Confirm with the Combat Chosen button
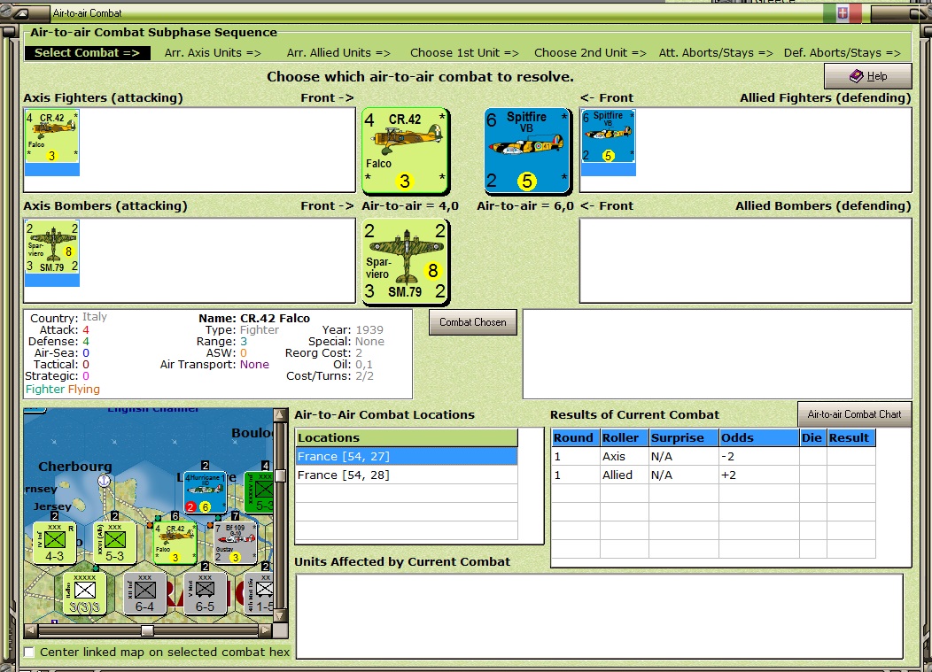 click(x=473, y=322)
